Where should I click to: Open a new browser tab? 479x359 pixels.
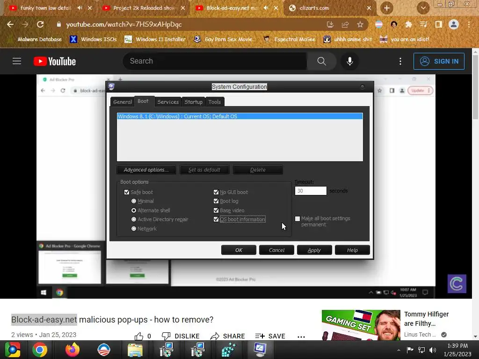(x=387, y=8)
